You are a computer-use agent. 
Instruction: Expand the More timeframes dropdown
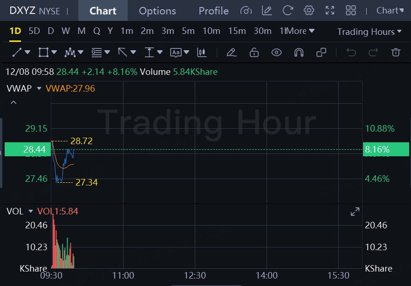pyautogui.click(x=300, y=31)
